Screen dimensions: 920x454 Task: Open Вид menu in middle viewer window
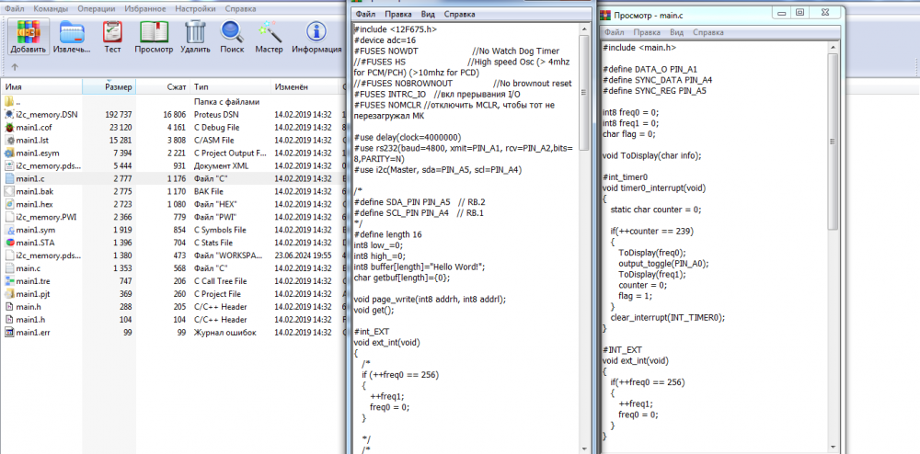click(427, 14)
